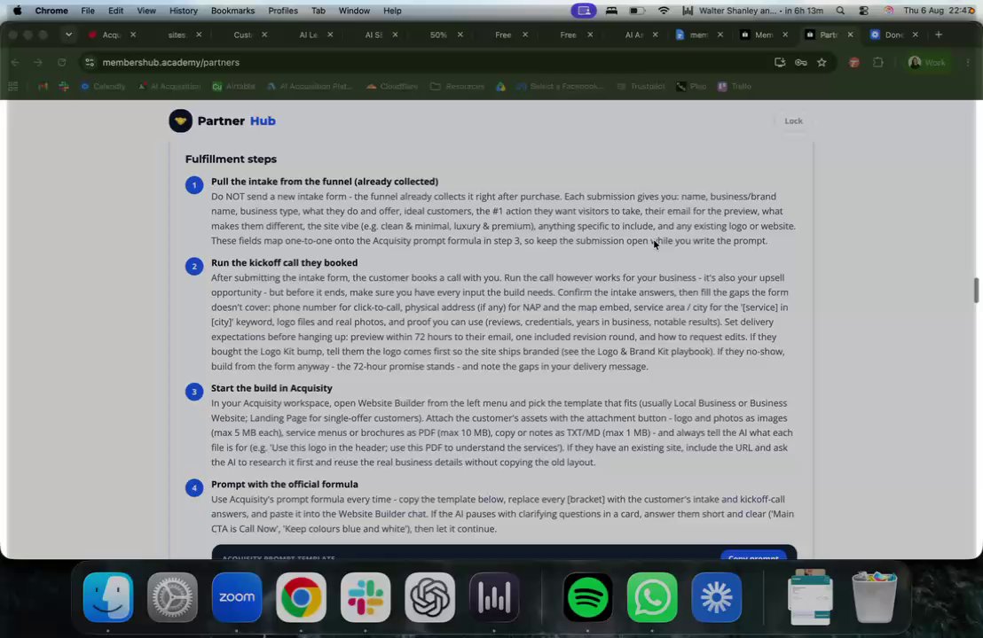983x638 pixels.
Task: Click the screen sharing indicator in menu bar
Action: (x=584, y=11)
